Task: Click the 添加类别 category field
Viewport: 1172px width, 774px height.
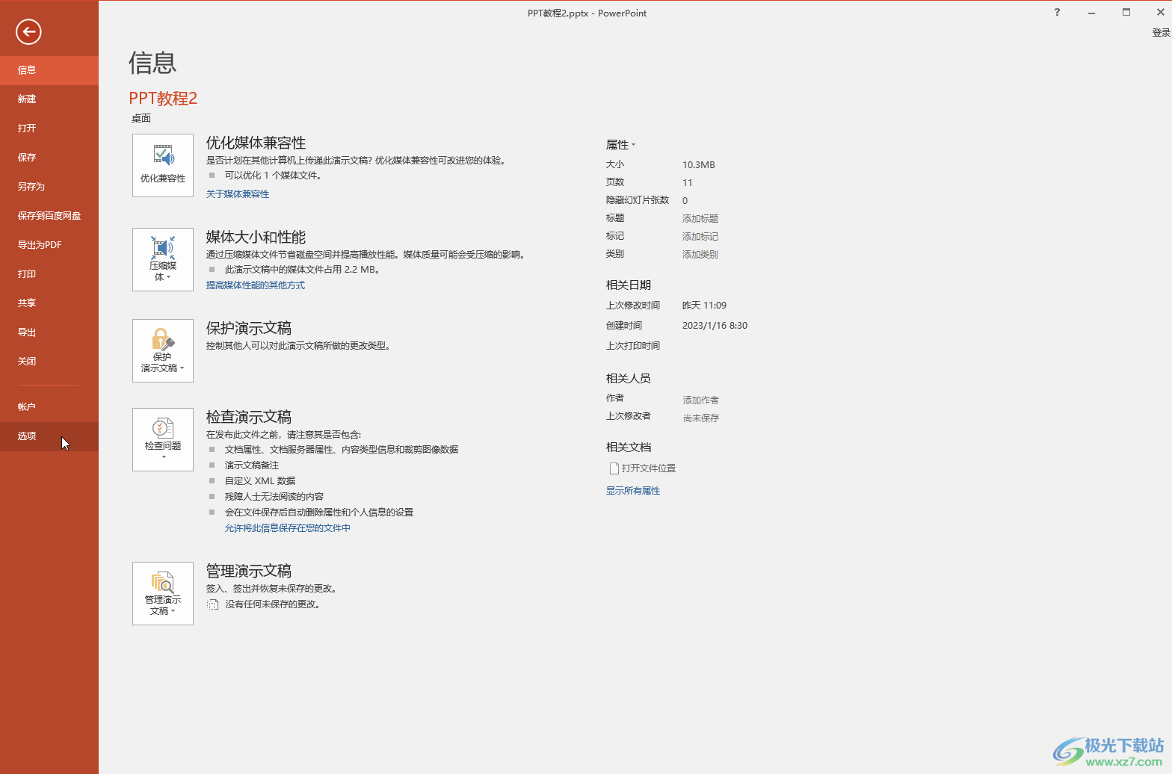Action: (700, 255)
